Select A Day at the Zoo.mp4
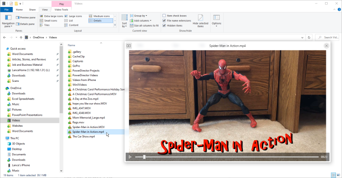Image resolution: width=342 pixels, height=178 pixels. (x=85, y=99)
